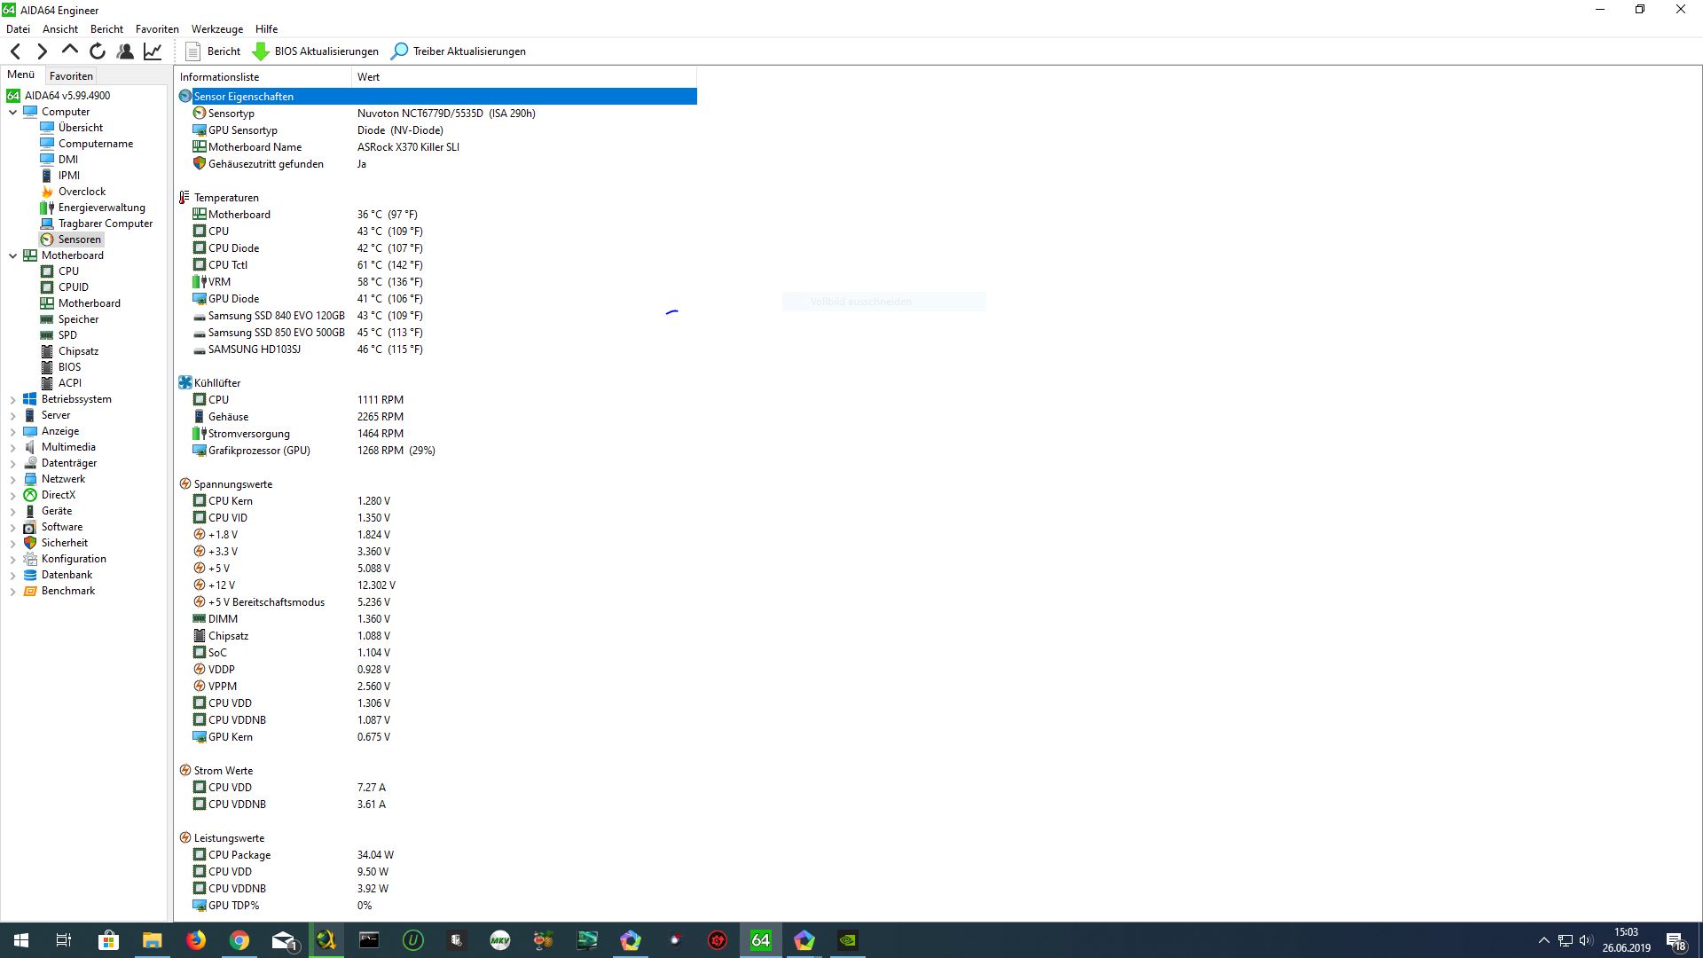The width and height of the screenshot is (1703, 958).
Task: Expand the Anzeige node
Action: pyautogui.click(x=12, y=431)
